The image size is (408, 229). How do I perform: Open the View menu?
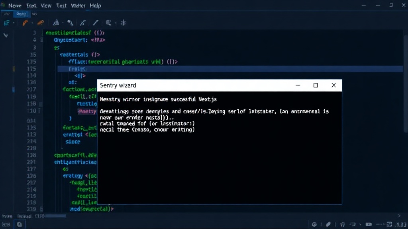[46, 6]
